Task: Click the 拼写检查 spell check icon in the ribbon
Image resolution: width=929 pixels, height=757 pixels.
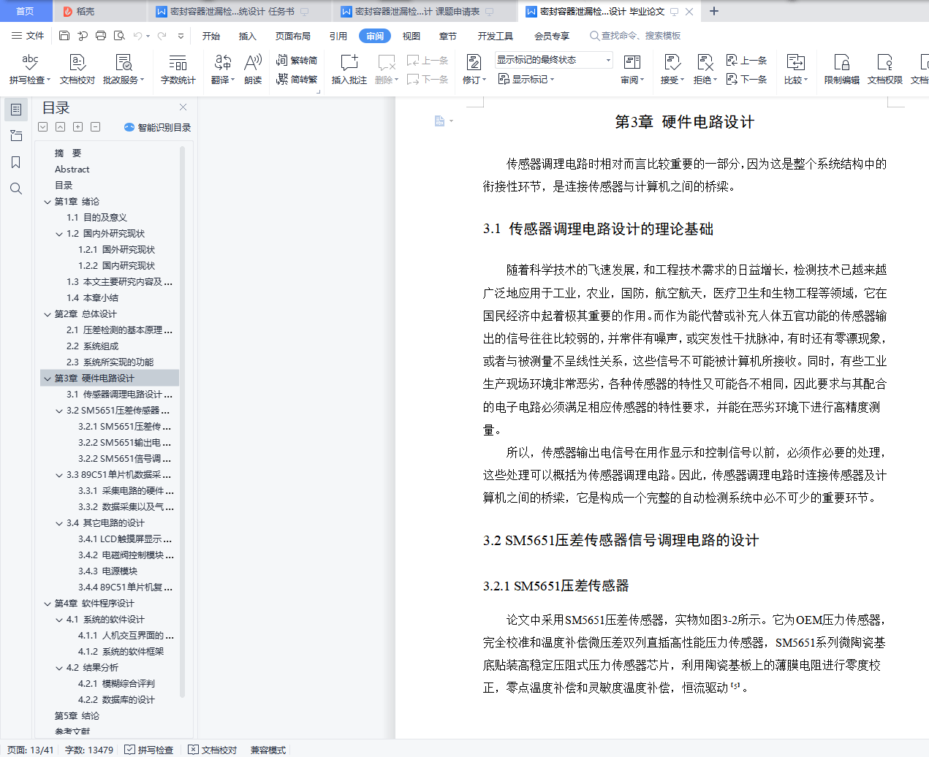Action: click(x=29, y=63)
